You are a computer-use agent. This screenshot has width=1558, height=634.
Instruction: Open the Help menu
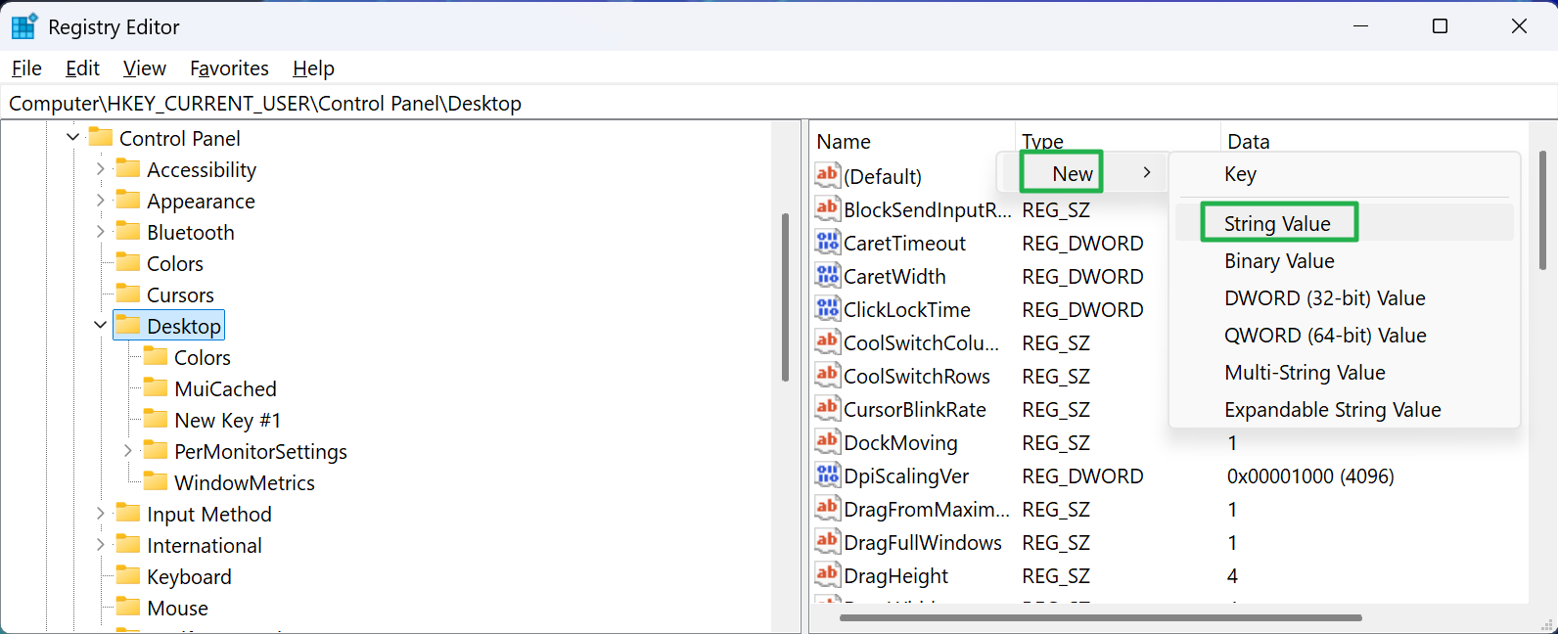313,68
